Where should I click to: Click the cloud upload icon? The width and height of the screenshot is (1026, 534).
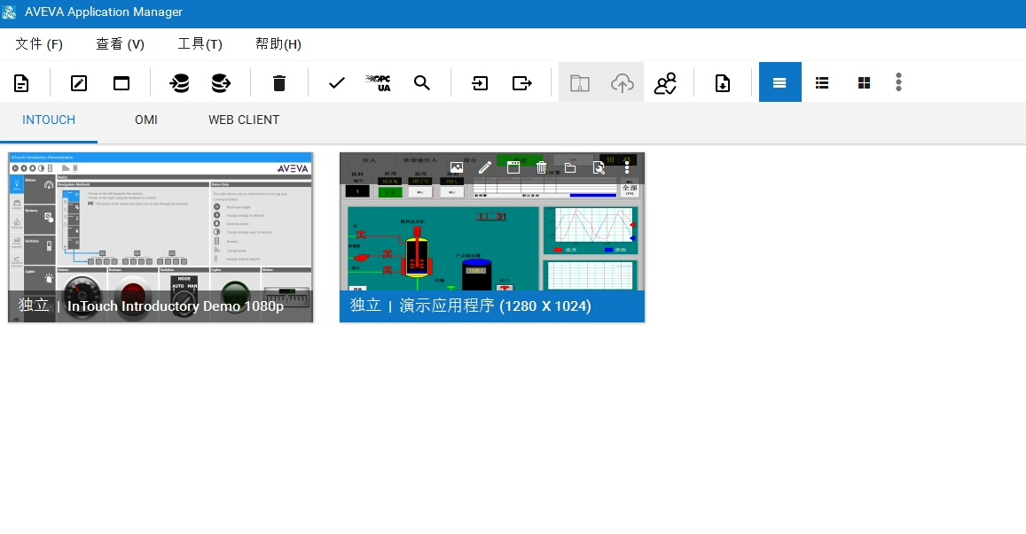point(623,83)
